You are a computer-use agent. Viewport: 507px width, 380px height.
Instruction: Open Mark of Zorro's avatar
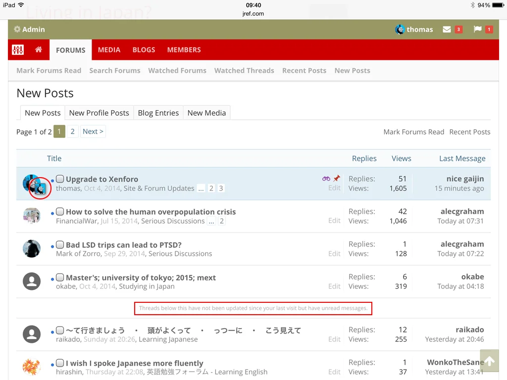pyautogui.click(x=32, y=248)
